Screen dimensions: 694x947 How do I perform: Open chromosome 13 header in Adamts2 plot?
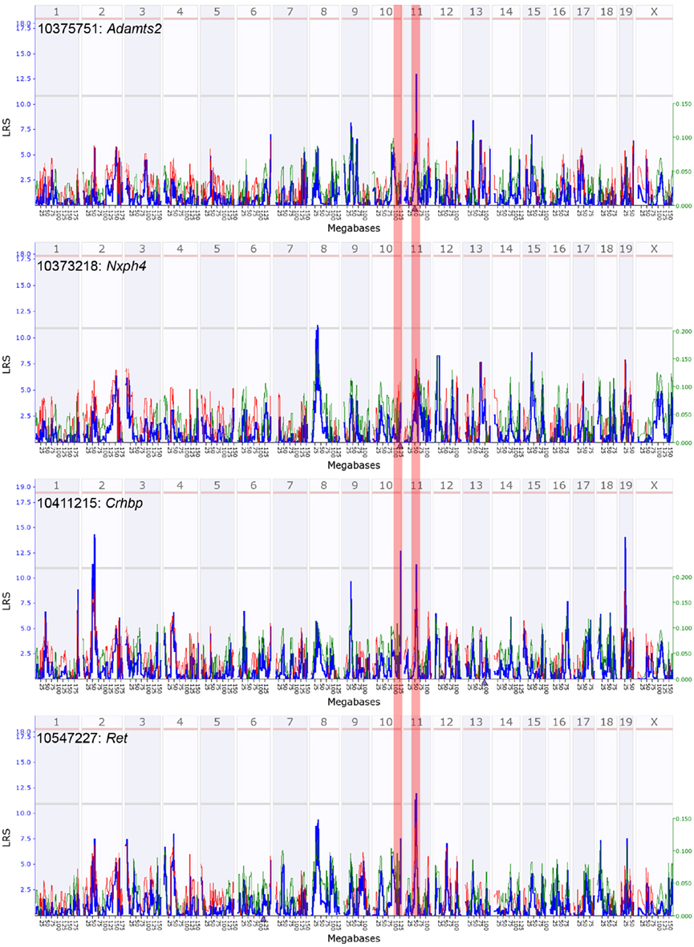tap(476, 11)
